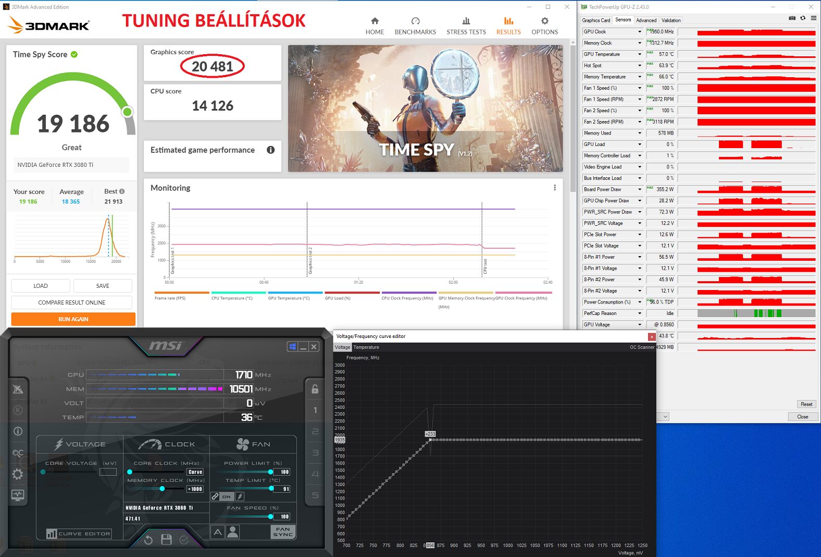821x557 pixels.
Task: Take a screenshot with GPU-Z camera icon
Action: [x=792, y=18]
